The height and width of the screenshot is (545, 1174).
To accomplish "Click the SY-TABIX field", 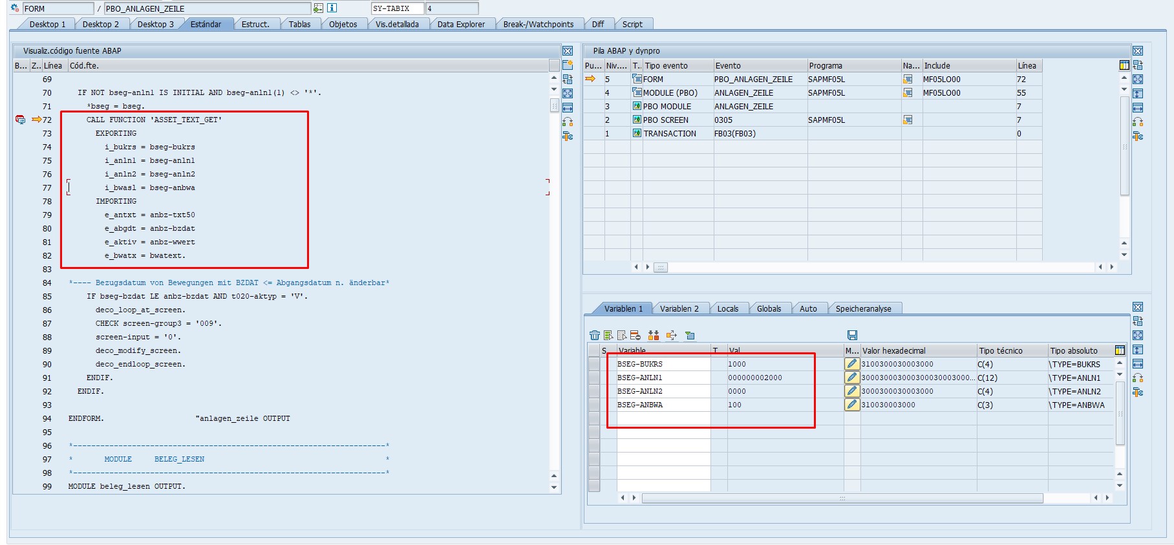I will (x=397, y=8).
